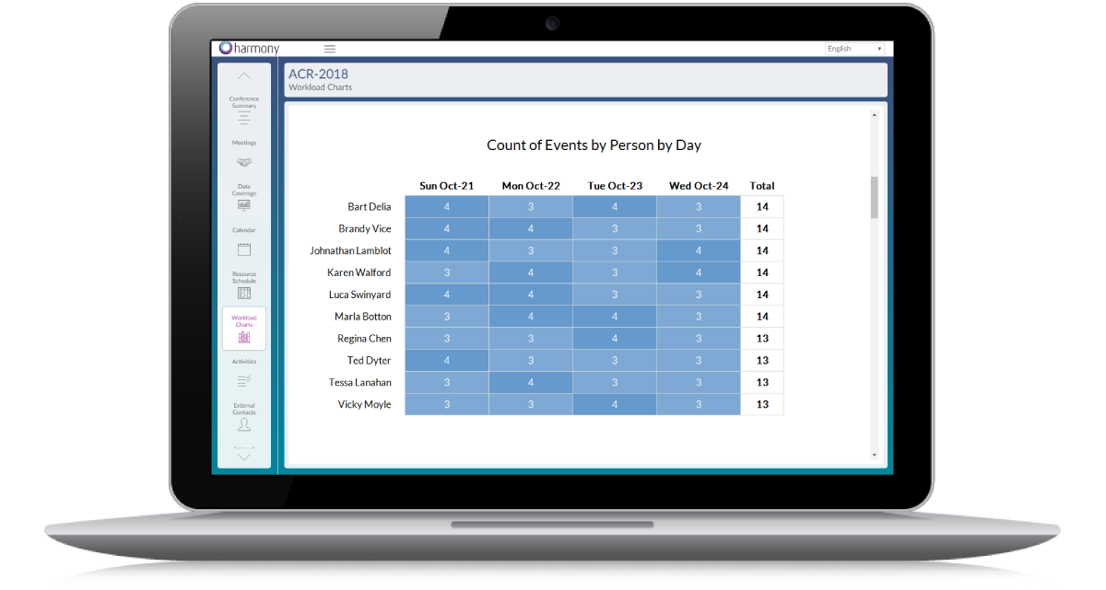Image resolution: width=1106 pixels, height=590 pixels.
Task: Click the chart scrollbar down arrow
Action: (875, 455)
